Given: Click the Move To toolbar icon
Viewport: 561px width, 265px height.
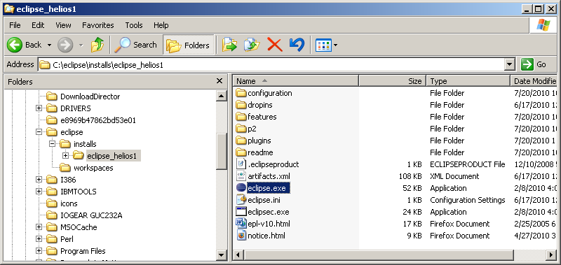Looking at the screenshot, I should (x=230, y=45).
